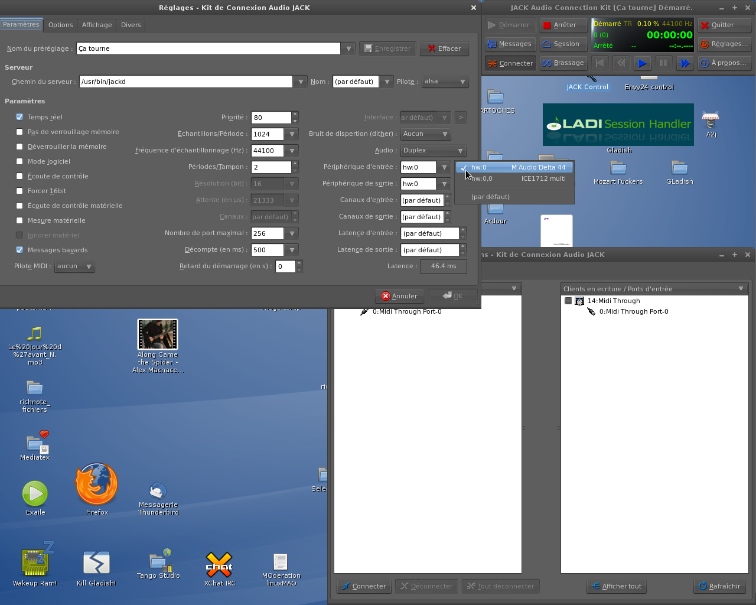Click the Fast Forward transport button
Image resolution: width=756 pixels, height=605 pixels.
coord(685,63)
